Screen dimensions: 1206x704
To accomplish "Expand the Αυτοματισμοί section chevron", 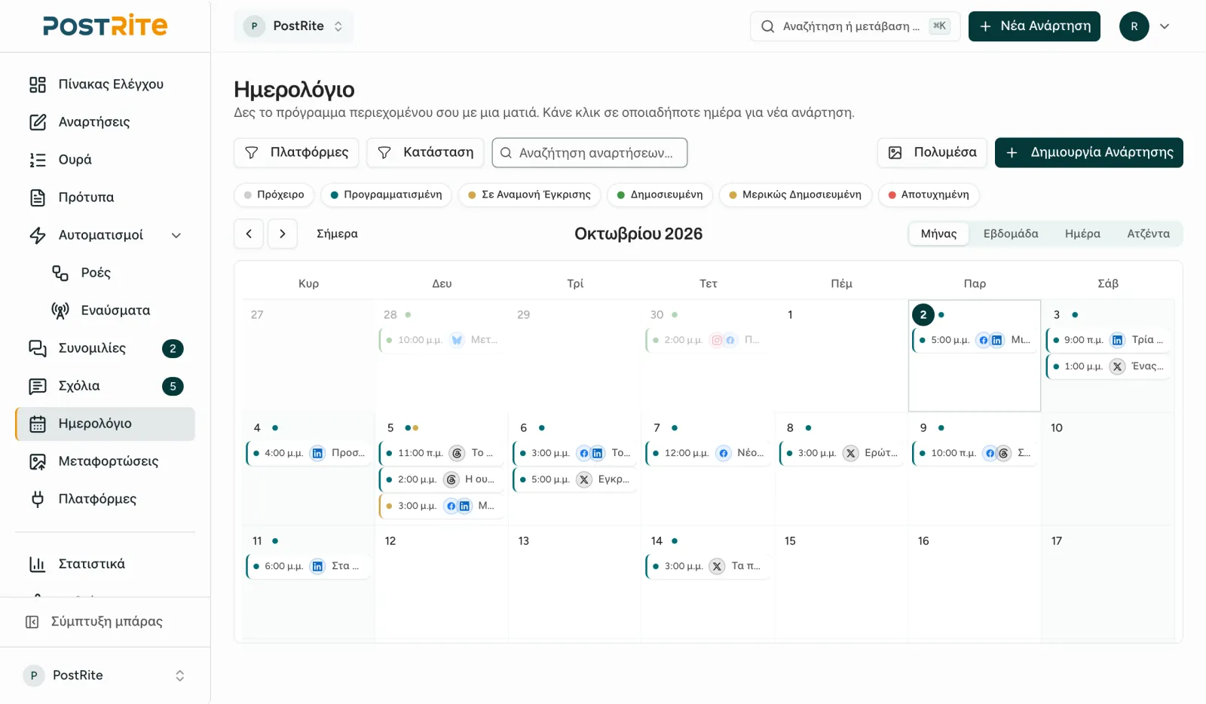I will click(176, 235).
